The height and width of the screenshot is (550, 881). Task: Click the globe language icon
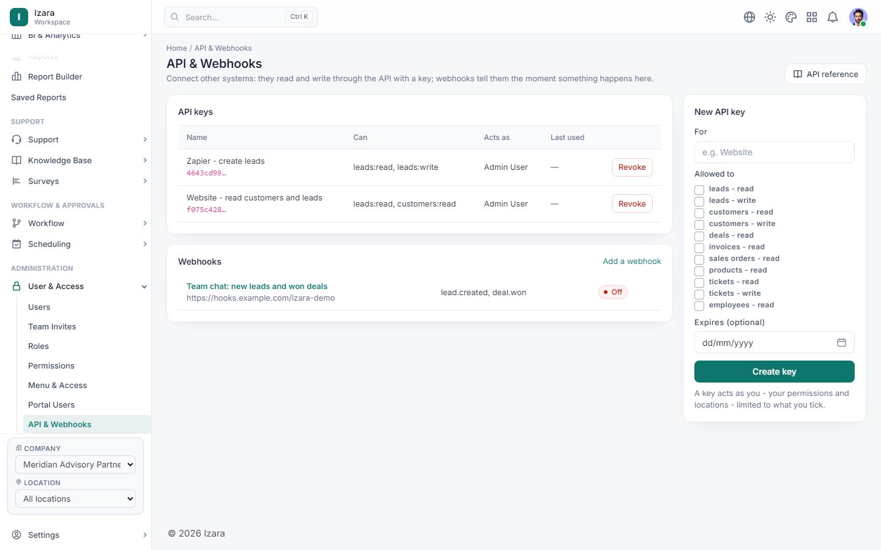[x=749, y=17]
